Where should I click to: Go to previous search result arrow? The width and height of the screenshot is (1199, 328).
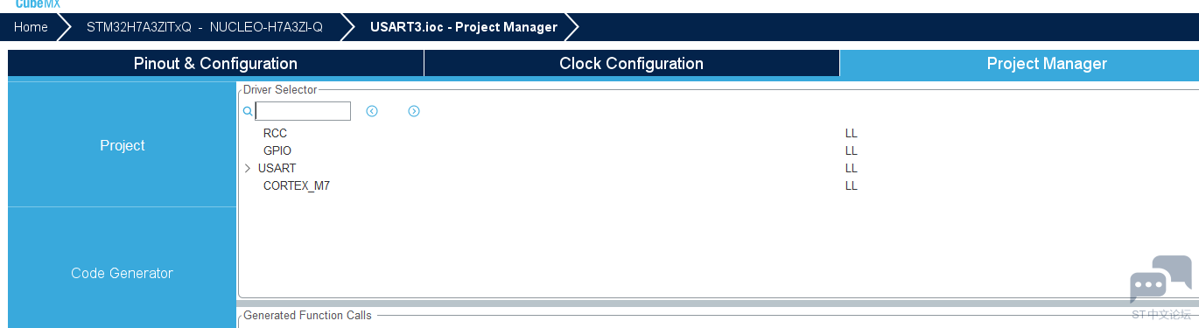(x=372, y=111)
